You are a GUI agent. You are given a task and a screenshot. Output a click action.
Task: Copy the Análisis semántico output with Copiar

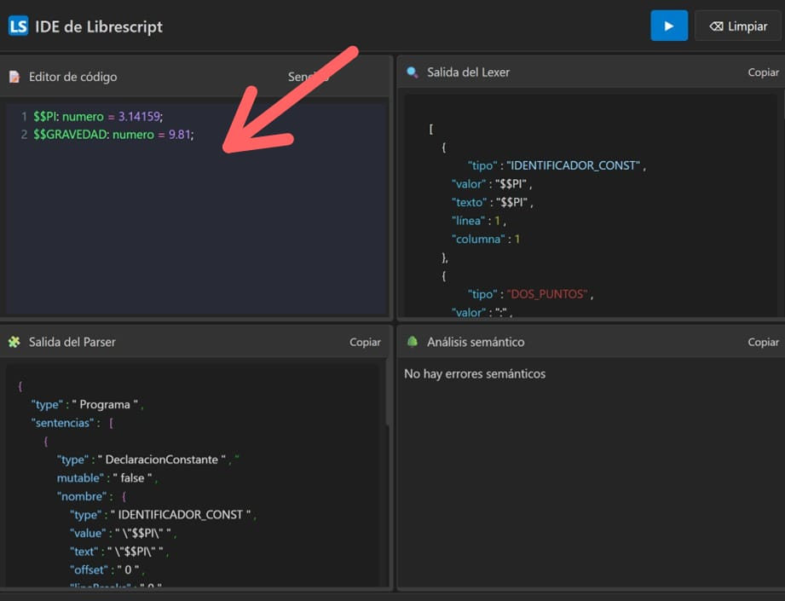click(763, 342)
